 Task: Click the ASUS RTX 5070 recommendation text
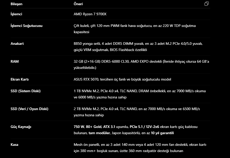coord(122,79)
